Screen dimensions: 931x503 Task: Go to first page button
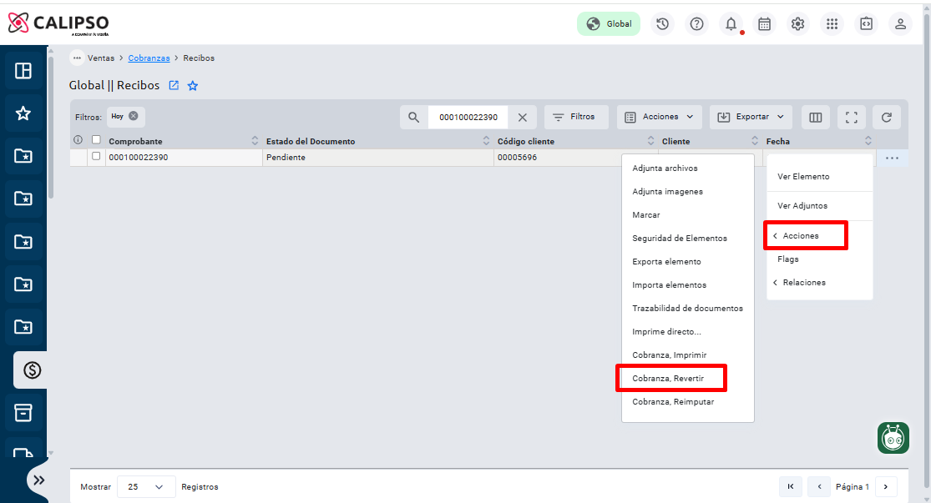point(790,486)
